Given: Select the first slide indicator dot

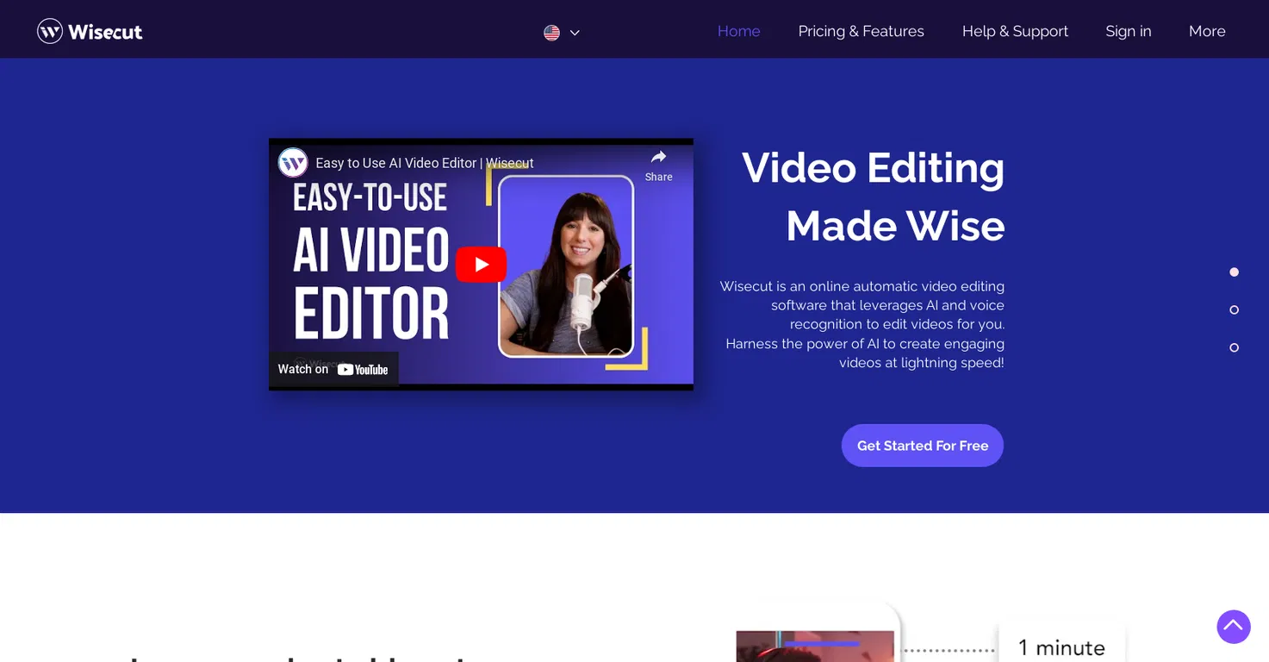Looking at the screenshot, I should pos(1234,272).
